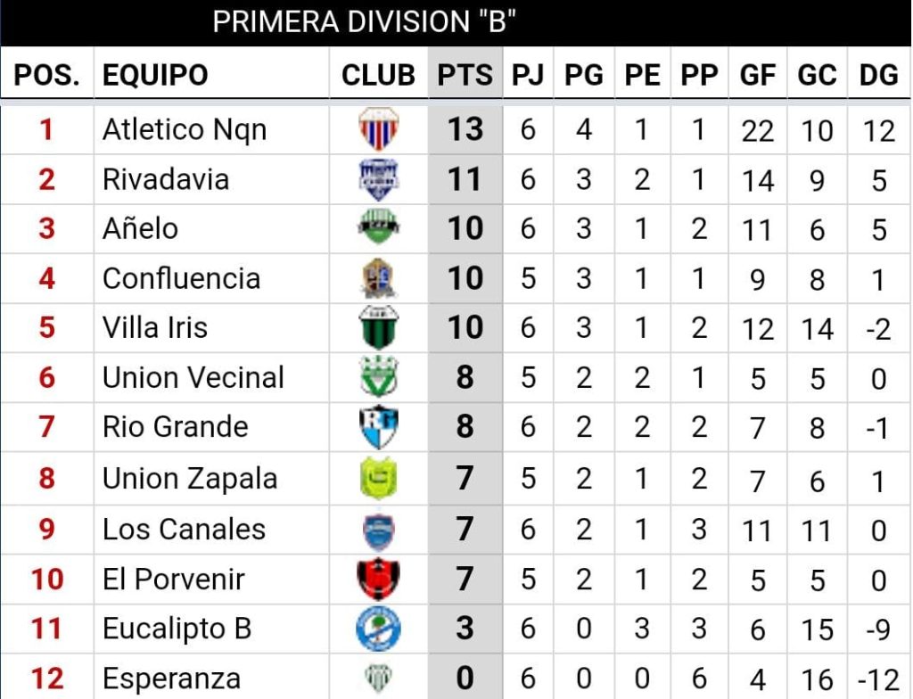The width and height of the screenshot is (913, 699).
Task: Click the Union Zapala yellow badge
Action: [x=378, y=478]
